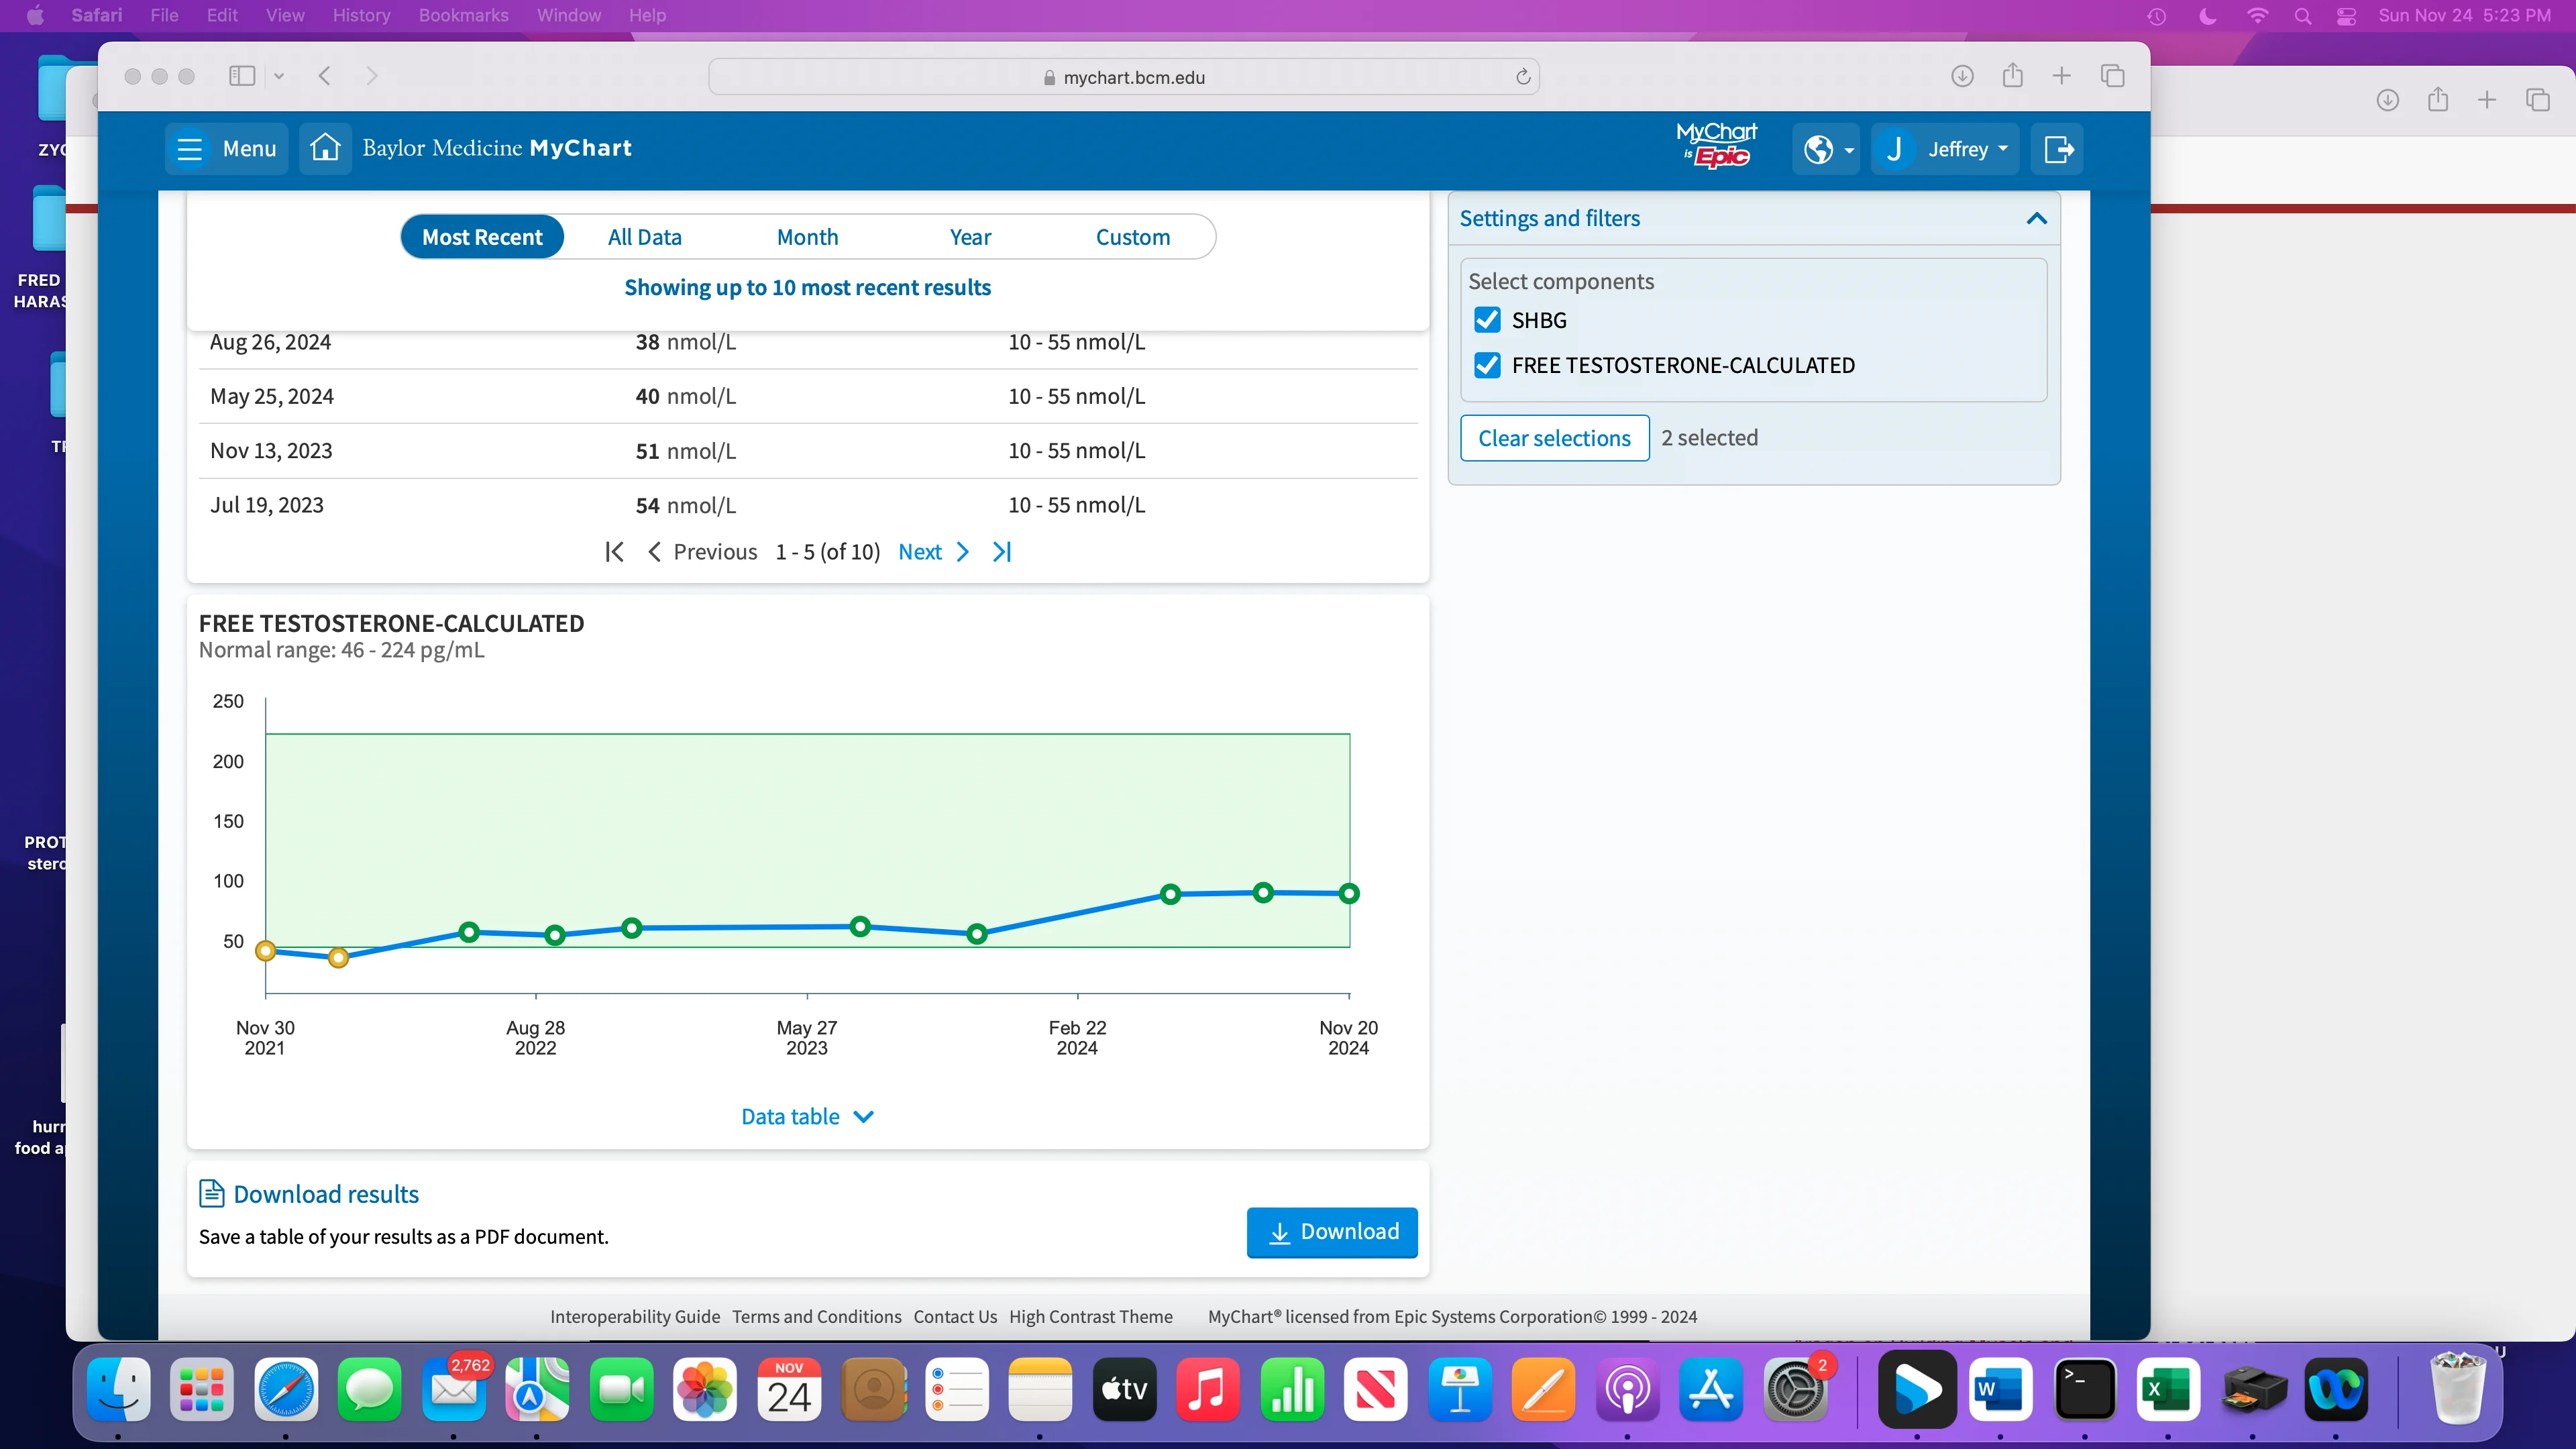Click the May 25, 2024 result row
Screen dimensions: 2576x1449
point(808,397)
